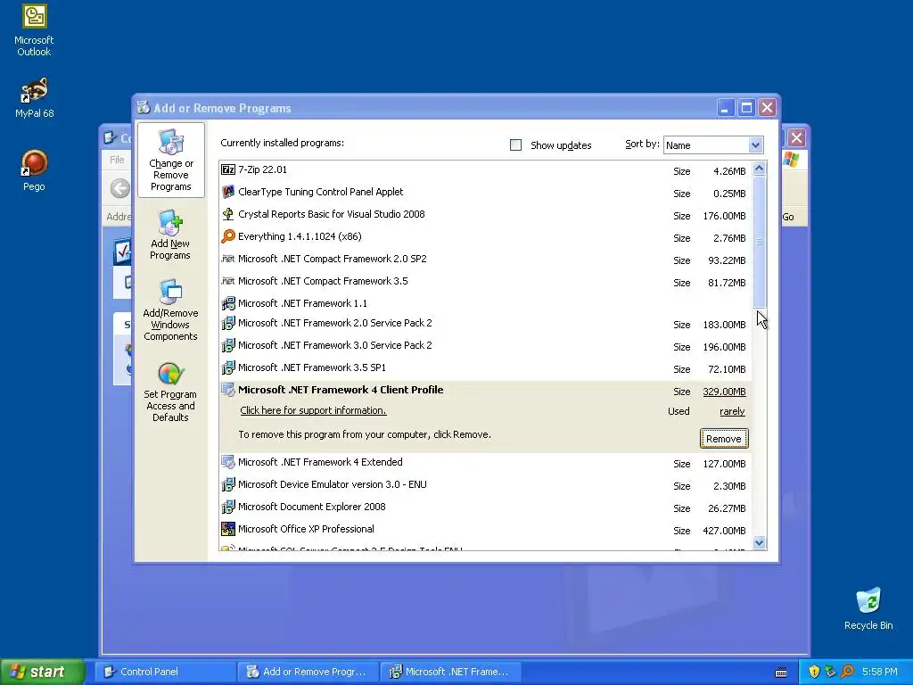Select Crystal Reports Basic for Visual Studio 2008

click(486, 214)
